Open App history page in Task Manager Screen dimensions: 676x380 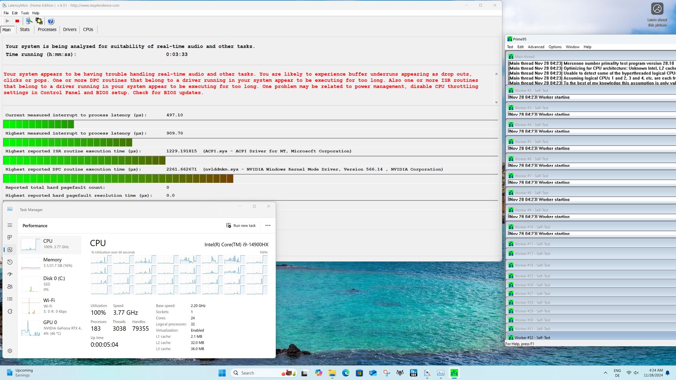click(x=10, y=262)
